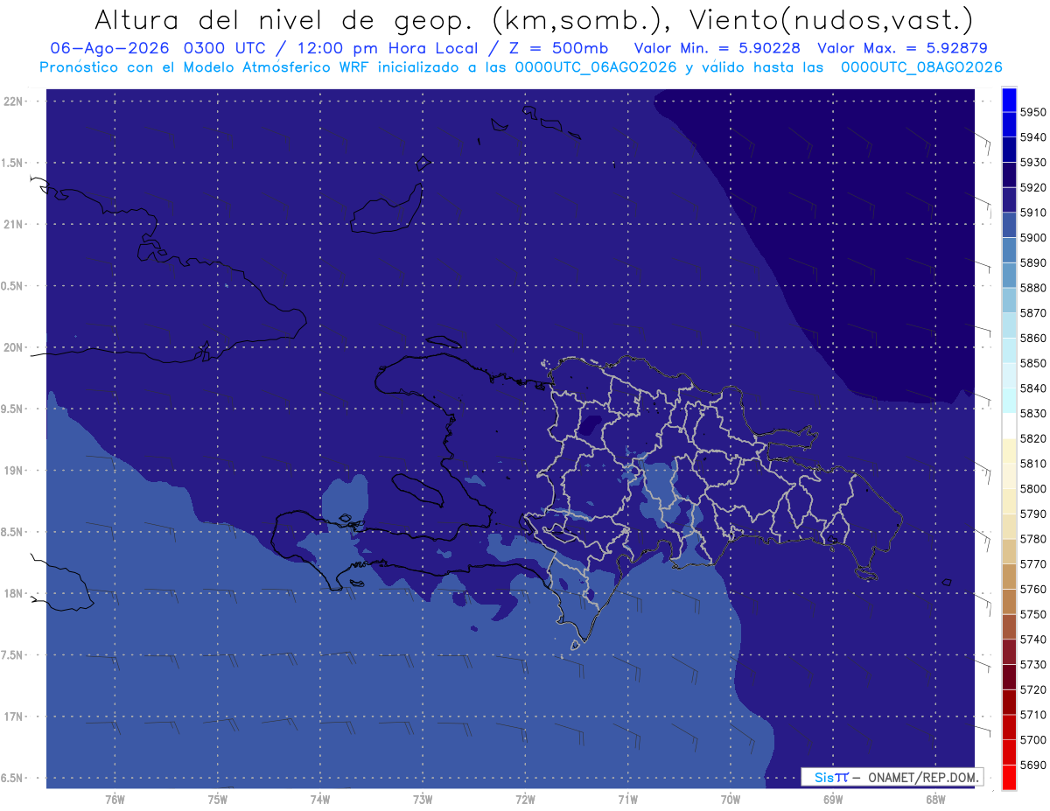
Task: Click the '5690' legend label
Action: 1032,766
